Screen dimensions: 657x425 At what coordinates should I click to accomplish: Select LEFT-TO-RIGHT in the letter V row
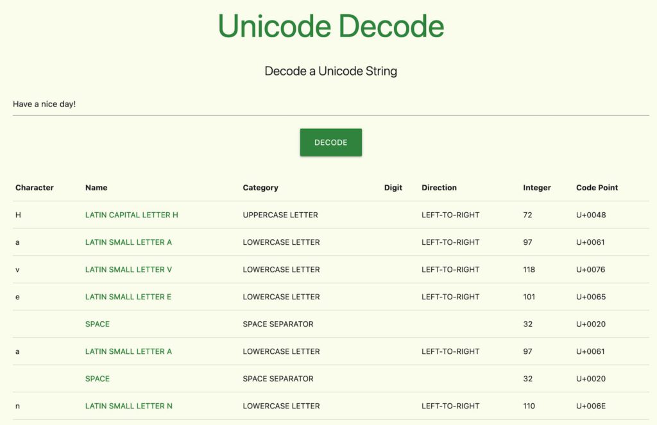point(450,270)
